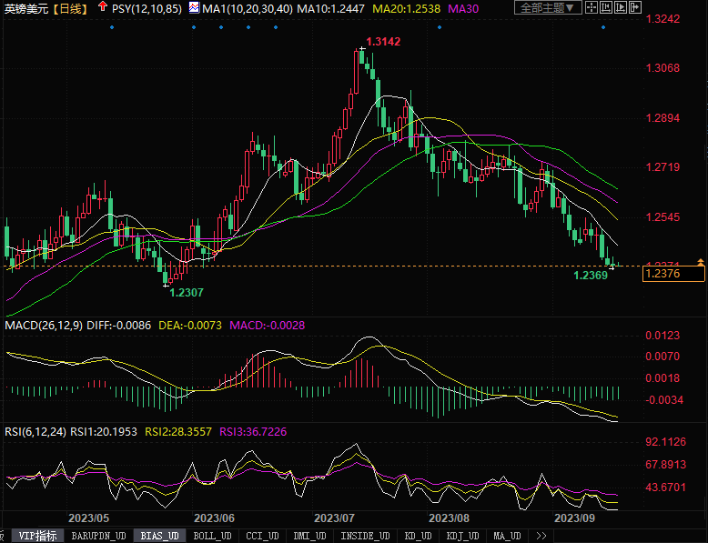Image resolution: width=708 pixels, height=543 pixels.
Task: Click the 1.3142 high price marker
Action: point(382,42)
